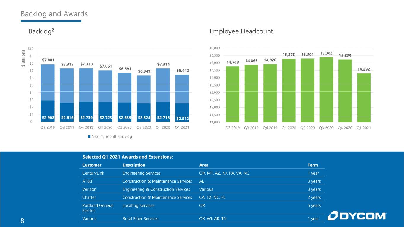
Task: Click the Q2 2019 backlog bar
Action: tap(48, 93)
